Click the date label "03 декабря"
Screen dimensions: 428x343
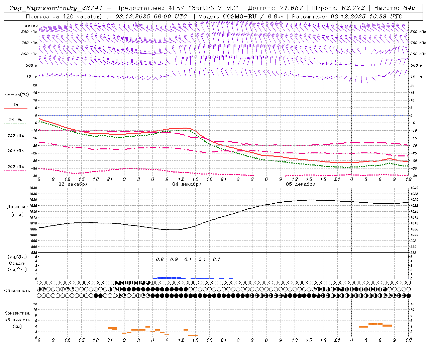pos(73,184)
